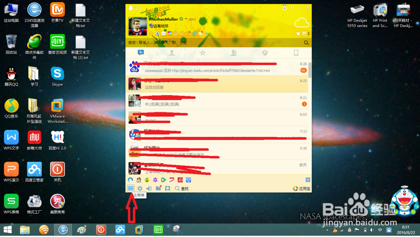Open the message box icon with count 2

[306, 34]
